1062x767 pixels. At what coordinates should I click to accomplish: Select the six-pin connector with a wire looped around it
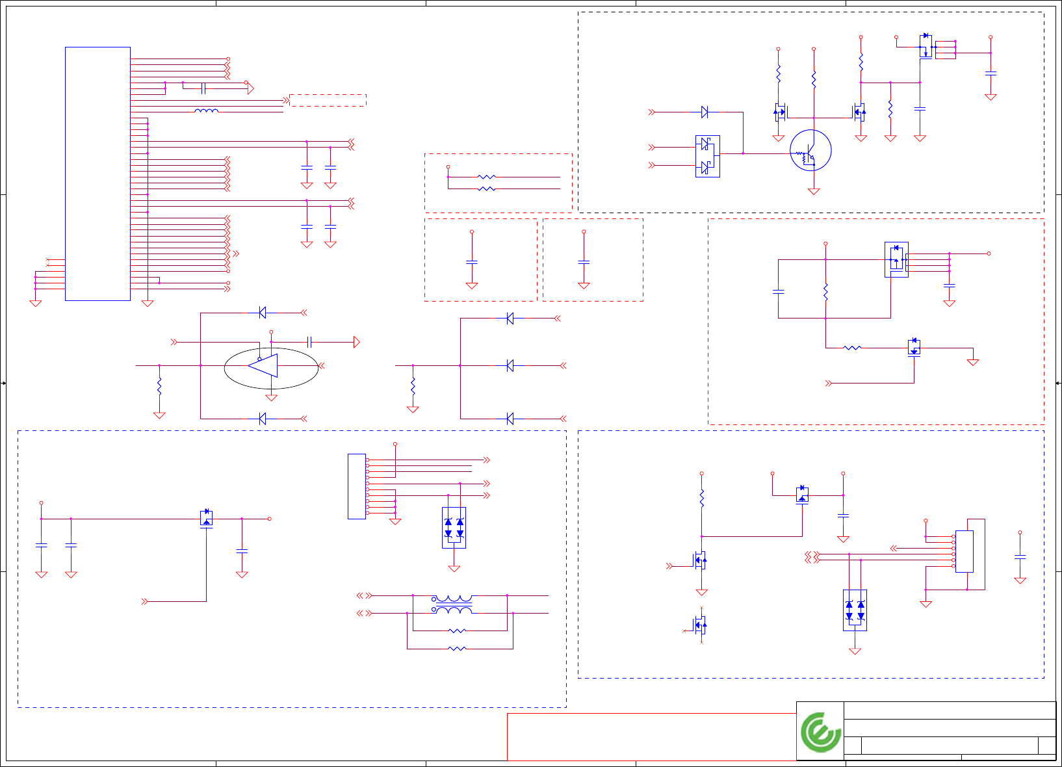point(965,551)
